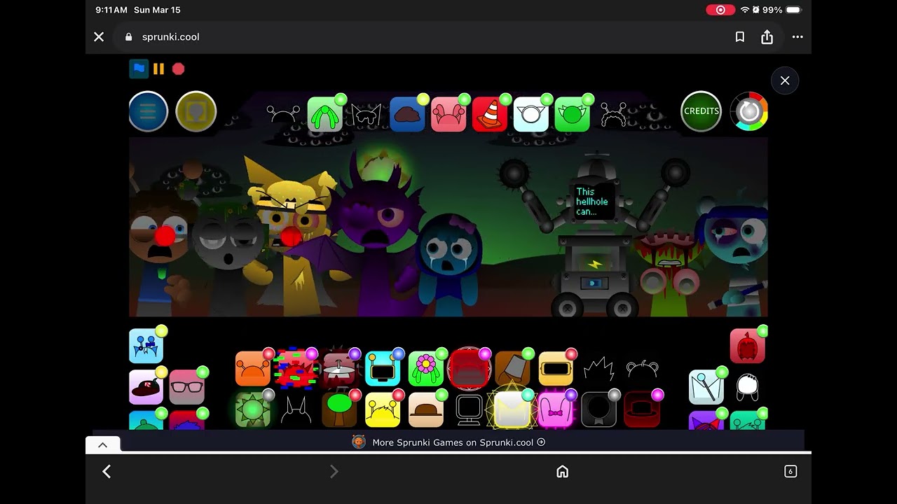Viewport: 897px width, 504px height.
Task: Pick the dark red cymbal character icon
Action: [x=340, y=369]
